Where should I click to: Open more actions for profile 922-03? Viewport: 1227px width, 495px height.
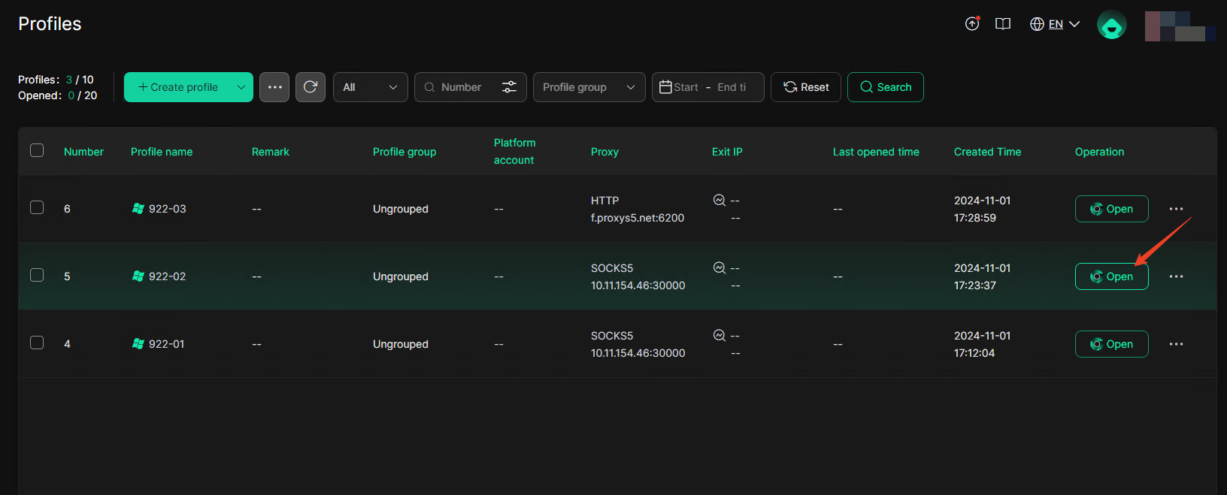click(1176, 209)
